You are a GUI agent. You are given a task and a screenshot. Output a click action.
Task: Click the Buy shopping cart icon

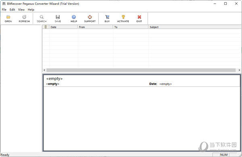pyautogui.click(x=107, y=17)
